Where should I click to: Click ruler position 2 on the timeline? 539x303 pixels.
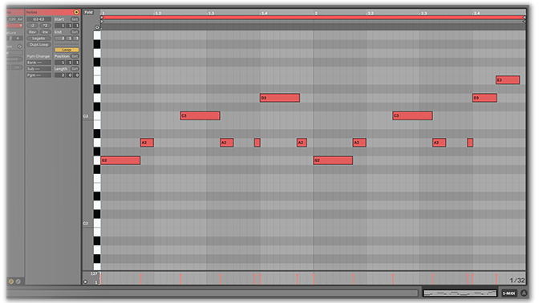coord(315,13)
